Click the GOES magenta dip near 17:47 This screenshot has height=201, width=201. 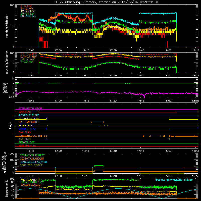click(x=144, y=96)
